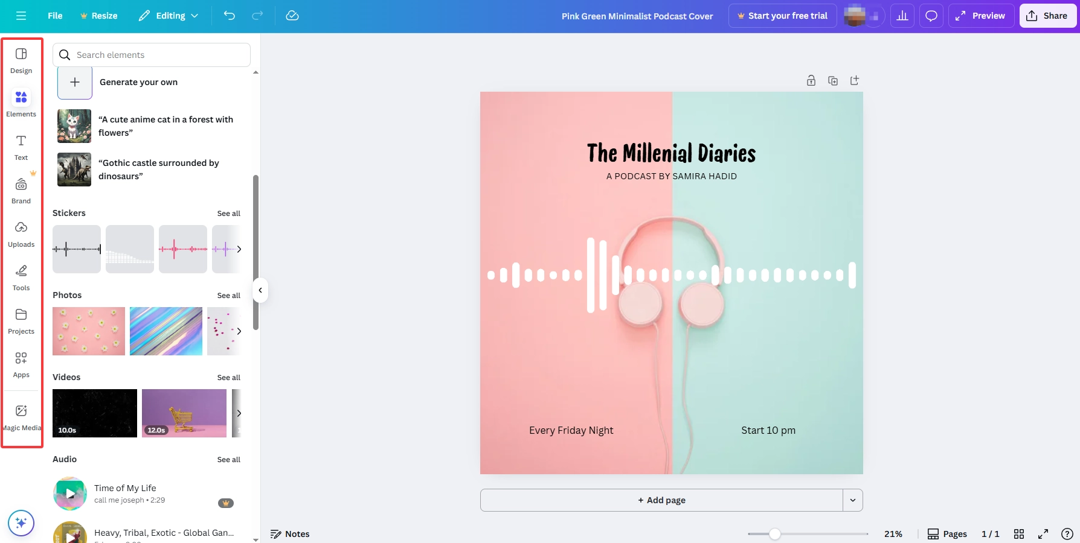1080x543 pixels.
Task: Duplicate the page using the copy icon
Action: point(833,80)
